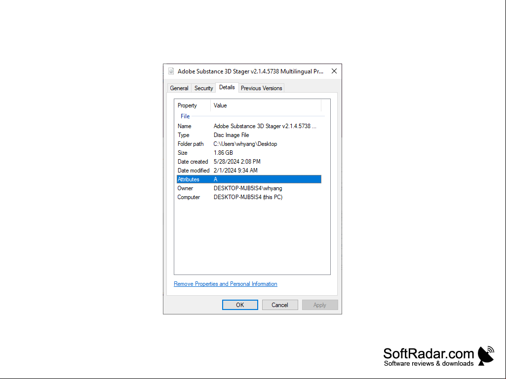The width and height of the screenshot is (506, 379).
Task: Open the Security tab
Action: click(203, 88)
